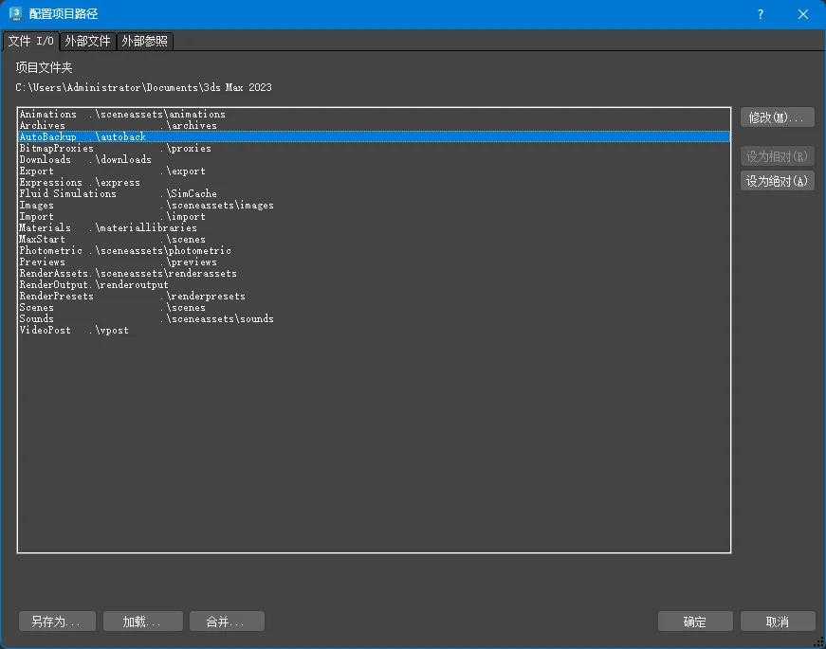Viewport: 826px width, 649px height.
Task: Select the Animations path entry
Action: pyautogui.click(x=122, y=115)
